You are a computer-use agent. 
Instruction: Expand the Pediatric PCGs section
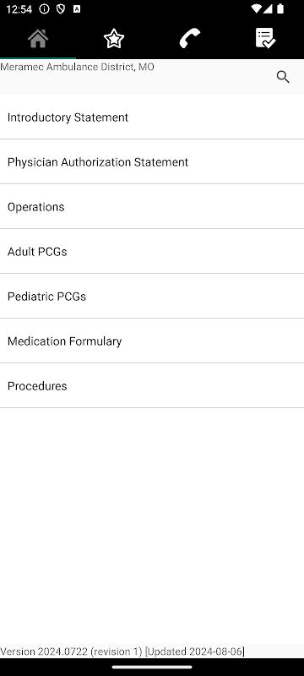pyautogui.click(x=152, y=297)
